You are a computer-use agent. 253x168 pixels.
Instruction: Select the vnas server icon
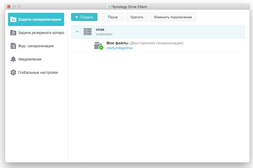coord(87,32)
